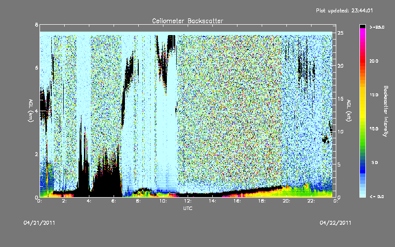Screen dimensions: 395x247
Task: Click the 04/21/2011 start date label
Action: 39,223
